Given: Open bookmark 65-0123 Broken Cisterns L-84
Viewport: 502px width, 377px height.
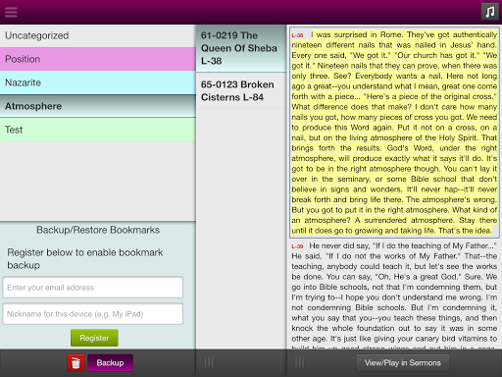Looking at the screenshot, I should 241,90.
